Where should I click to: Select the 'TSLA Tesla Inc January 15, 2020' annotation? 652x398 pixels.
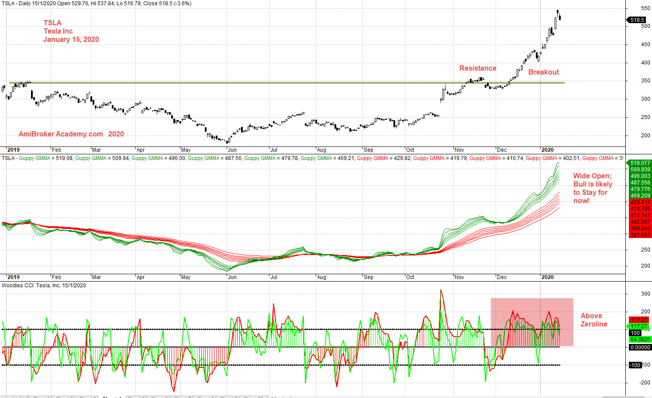[x=71, y=31]
